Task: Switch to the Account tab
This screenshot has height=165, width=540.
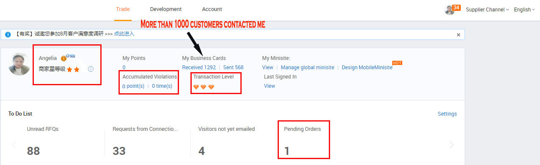Action: 212,9
